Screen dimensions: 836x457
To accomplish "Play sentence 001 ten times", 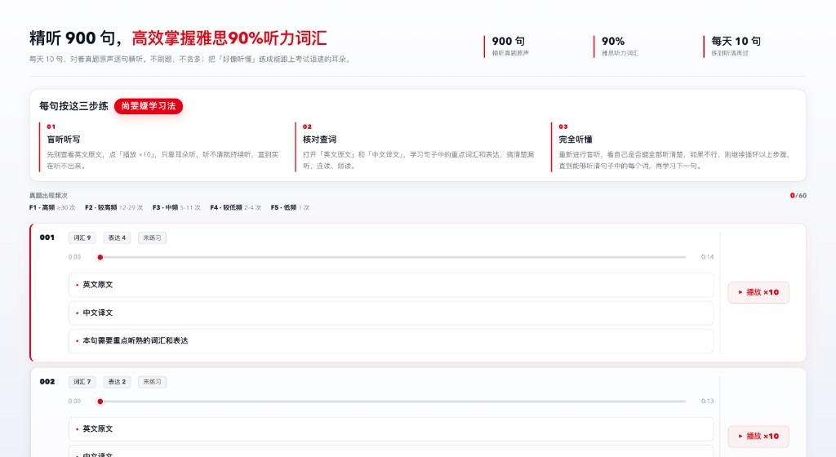I will click(758, 292).
